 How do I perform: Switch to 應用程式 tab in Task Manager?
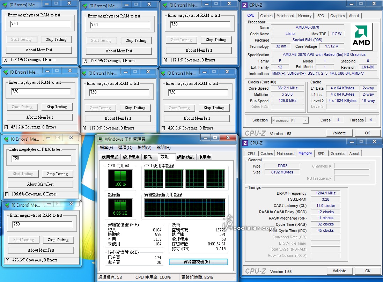pyautogui.click(x=110, y=157)
